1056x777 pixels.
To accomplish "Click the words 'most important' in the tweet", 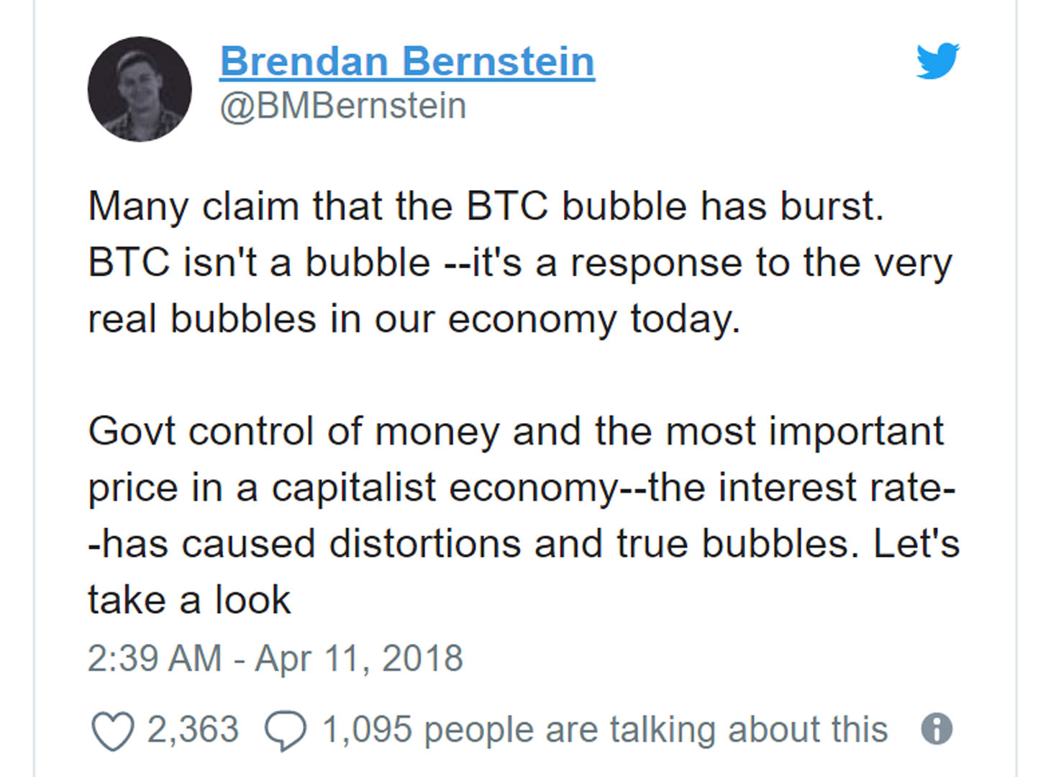I will point(804,432).
